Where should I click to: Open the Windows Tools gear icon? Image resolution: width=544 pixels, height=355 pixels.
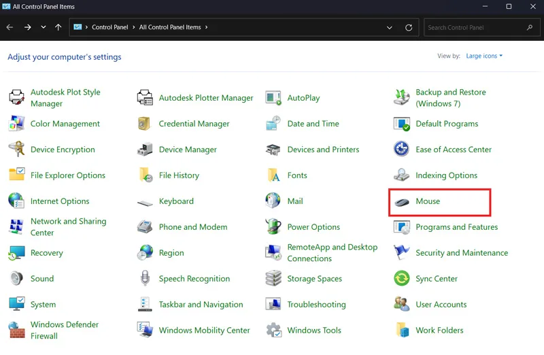tap(273, 330)
